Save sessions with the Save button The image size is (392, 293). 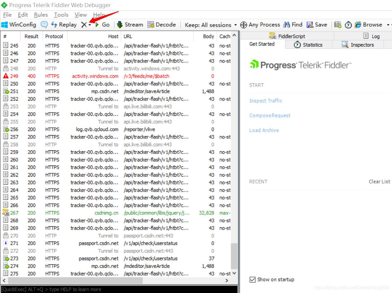pos(317,25)
